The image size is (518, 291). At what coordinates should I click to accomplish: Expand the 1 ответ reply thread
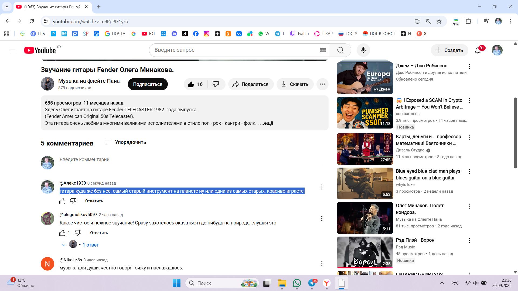point(90,245)
